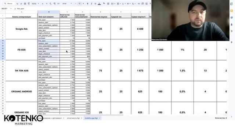This screenshot has width=235, height=132.
Task: Open Contacts in the side panel
Action: (x=232, y=25)
